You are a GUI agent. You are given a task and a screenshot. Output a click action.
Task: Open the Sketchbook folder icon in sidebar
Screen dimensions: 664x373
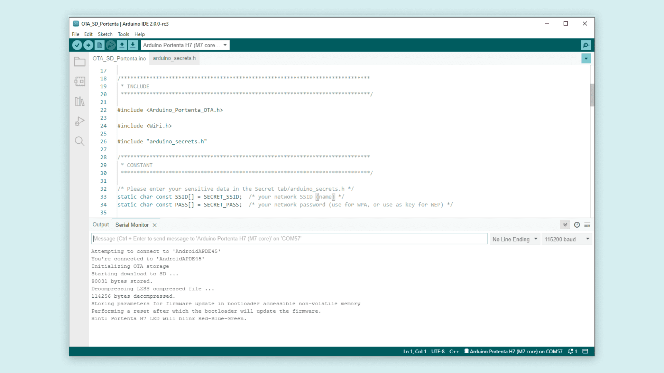pos(80,62)
